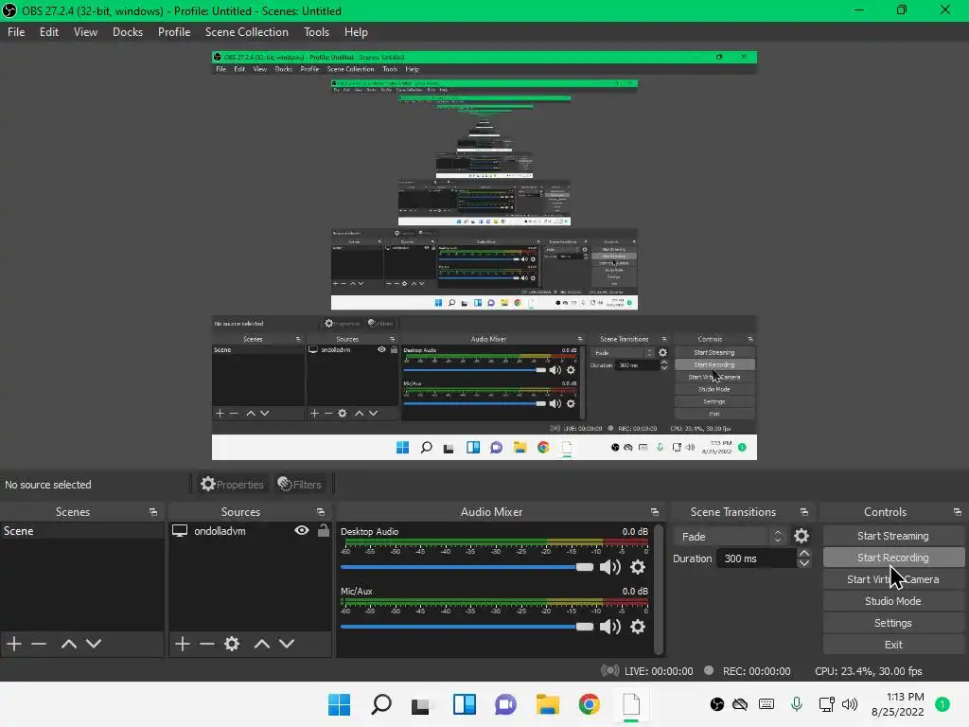Open the Edit menu
The image size is (969, 727).
coord(49,32)
